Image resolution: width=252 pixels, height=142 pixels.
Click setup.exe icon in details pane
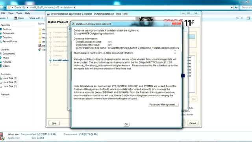(2, 136)
